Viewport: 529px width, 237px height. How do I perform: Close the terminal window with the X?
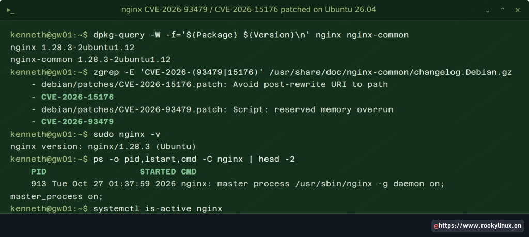[x=517, y=10]
